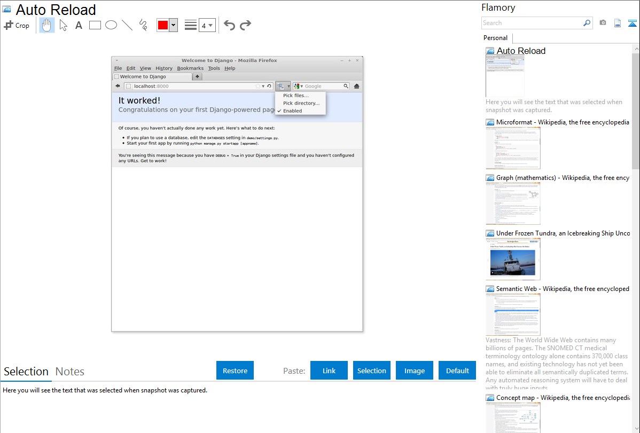Click the Flamory icon beside the main Auto Reload title

[x=6, y=10]
